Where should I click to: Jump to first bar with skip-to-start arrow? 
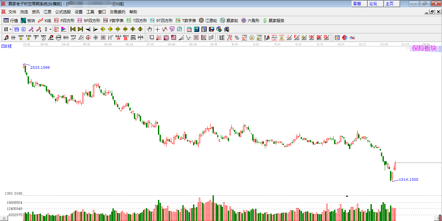73,29
